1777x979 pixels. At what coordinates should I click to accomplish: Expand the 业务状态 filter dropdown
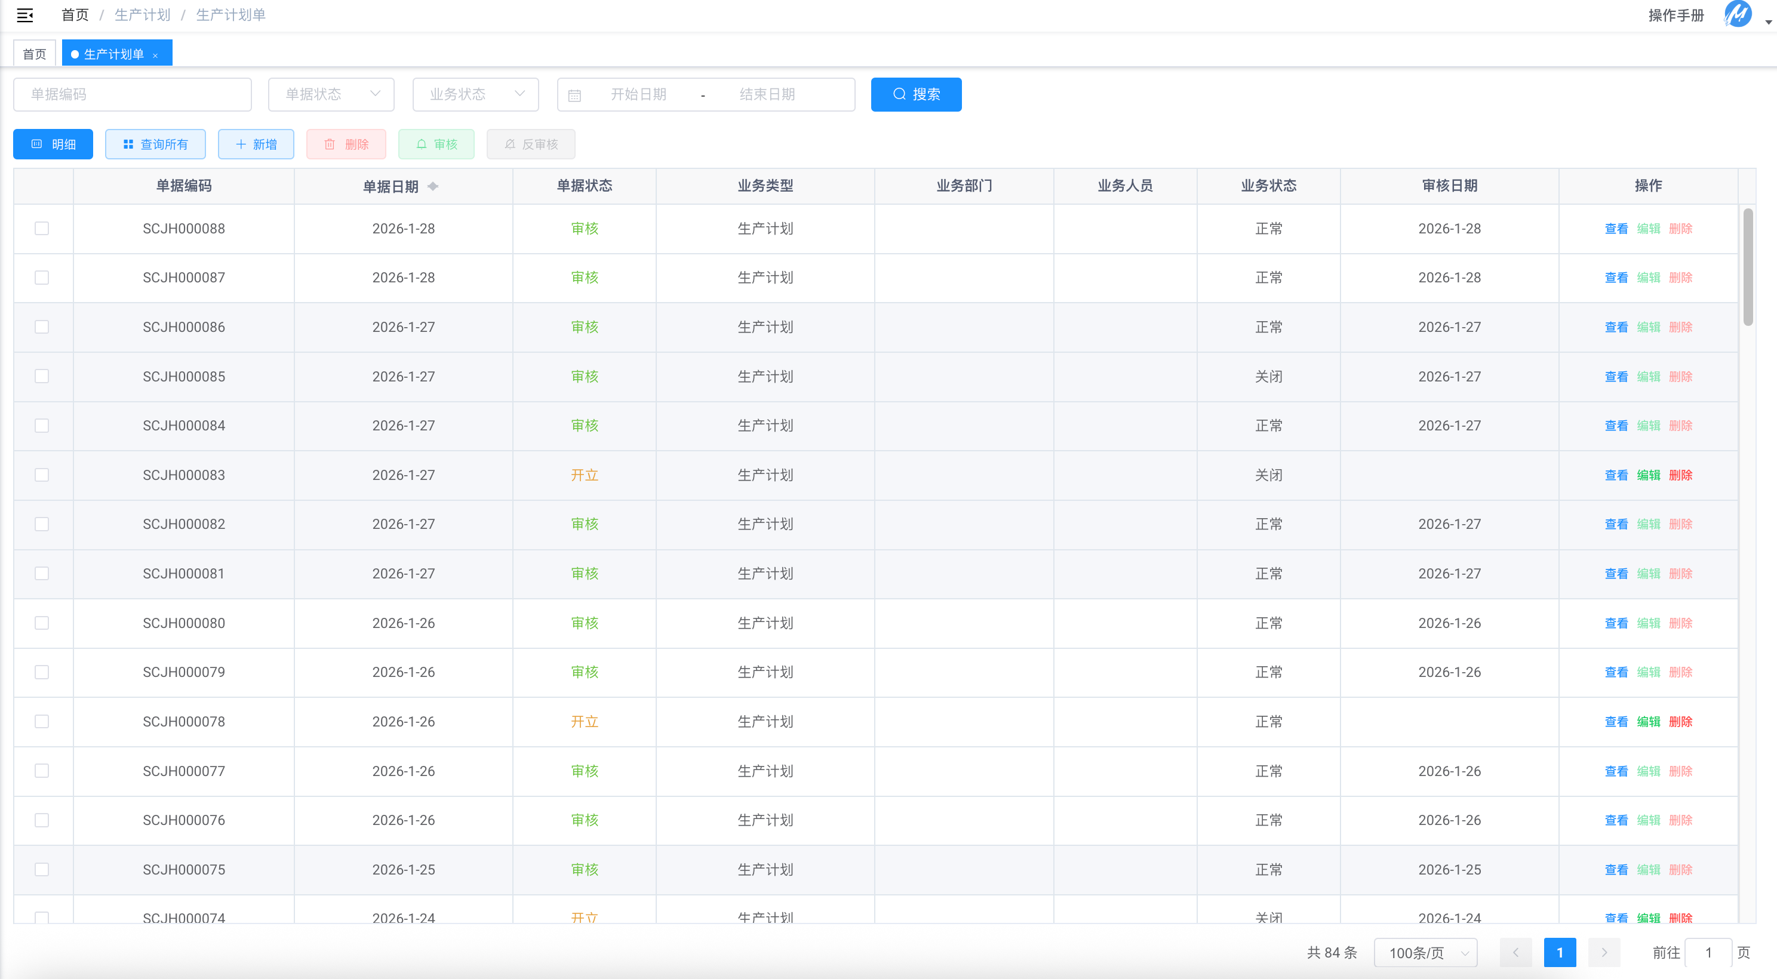(475, 94)
